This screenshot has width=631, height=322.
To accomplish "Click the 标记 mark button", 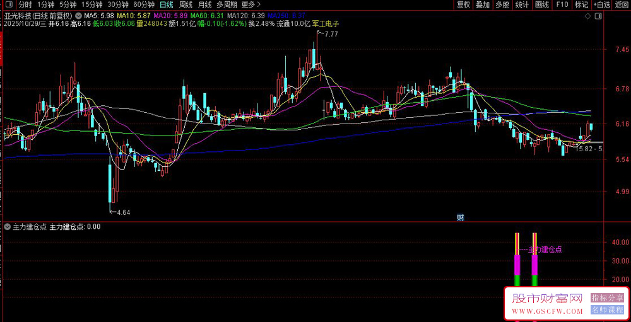I will click(x=582, y=5).
